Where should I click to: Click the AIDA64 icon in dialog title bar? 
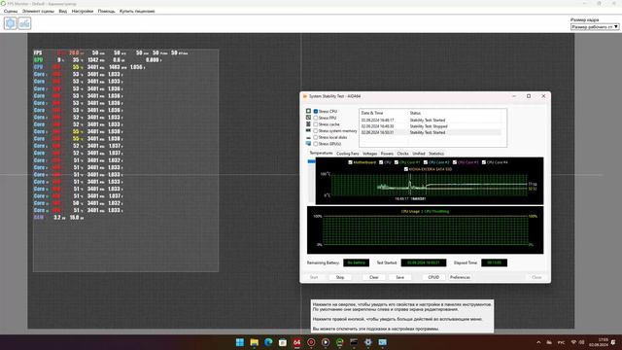pos(305,96)
